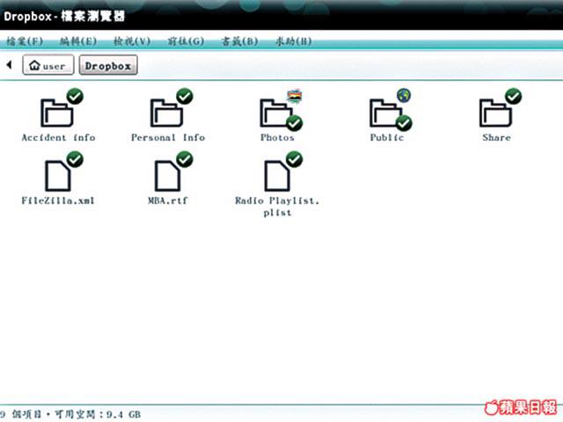Screen dimensions: 563x422
Task: Open the Public folder icon
Action: tap(386, 113)
